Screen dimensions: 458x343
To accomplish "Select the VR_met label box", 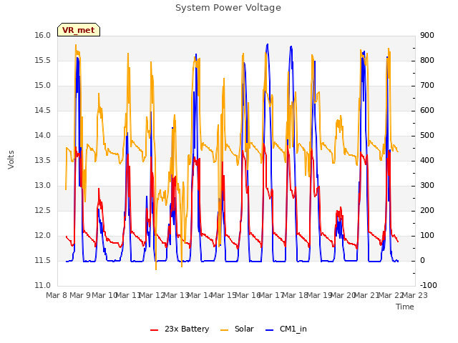I will (79, 30).
